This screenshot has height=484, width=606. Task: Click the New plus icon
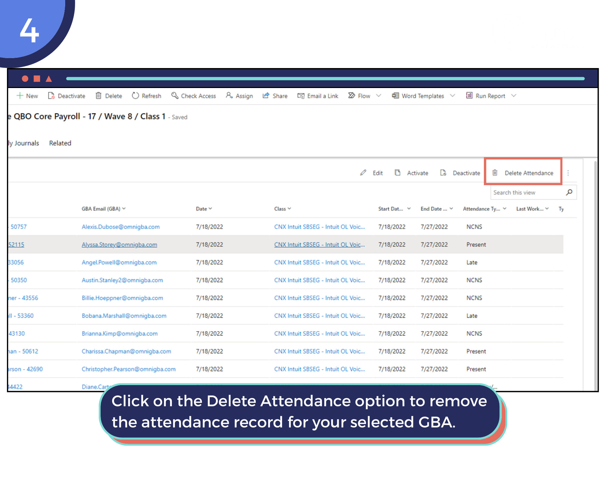20,96
